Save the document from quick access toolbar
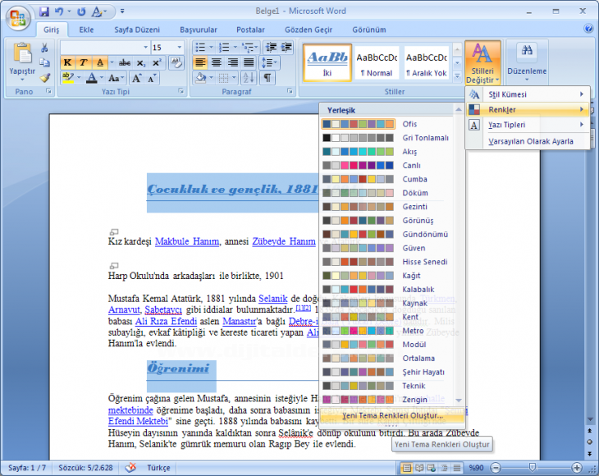This screenshot has width=599, height=476. click(44, 12)
